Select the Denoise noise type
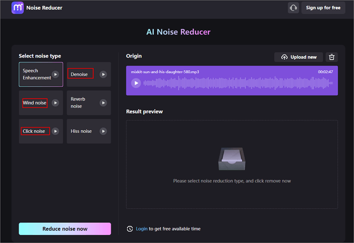354x243 pixels. tap(80, 74)
